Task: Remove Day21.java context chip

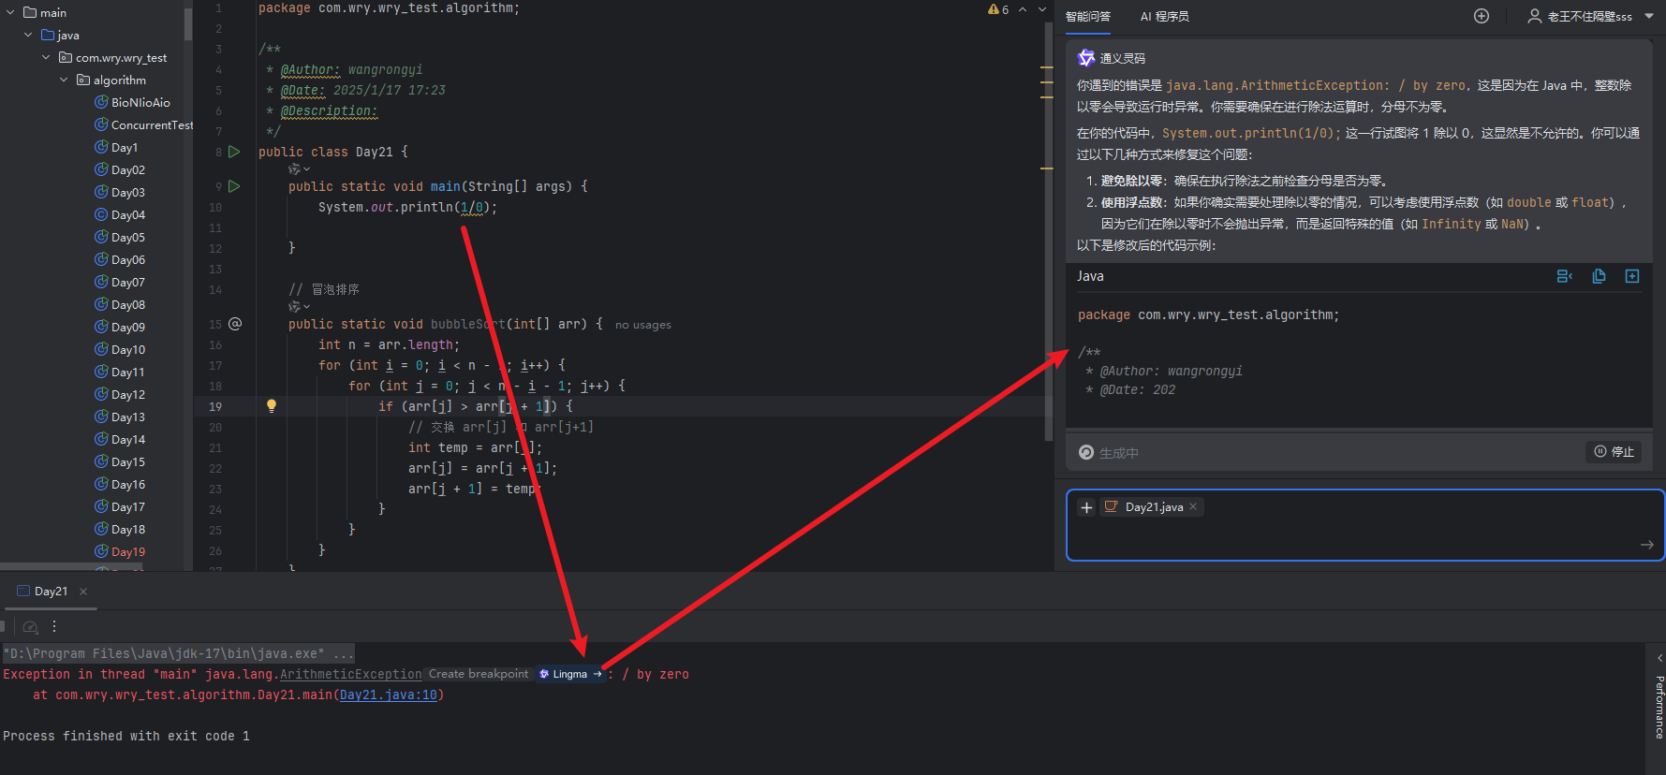Action: pyautogui.click(x=1193, y=507)
